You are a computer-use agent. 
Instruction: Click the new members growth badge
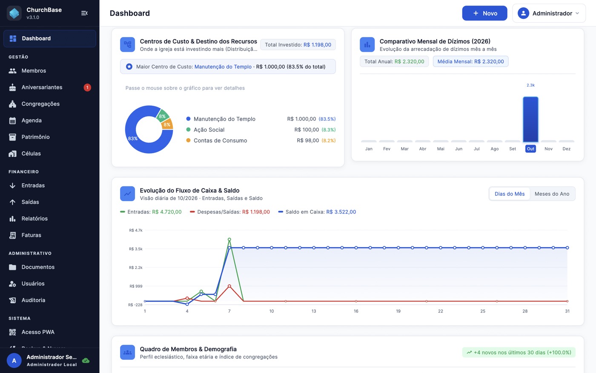point(519,353)
